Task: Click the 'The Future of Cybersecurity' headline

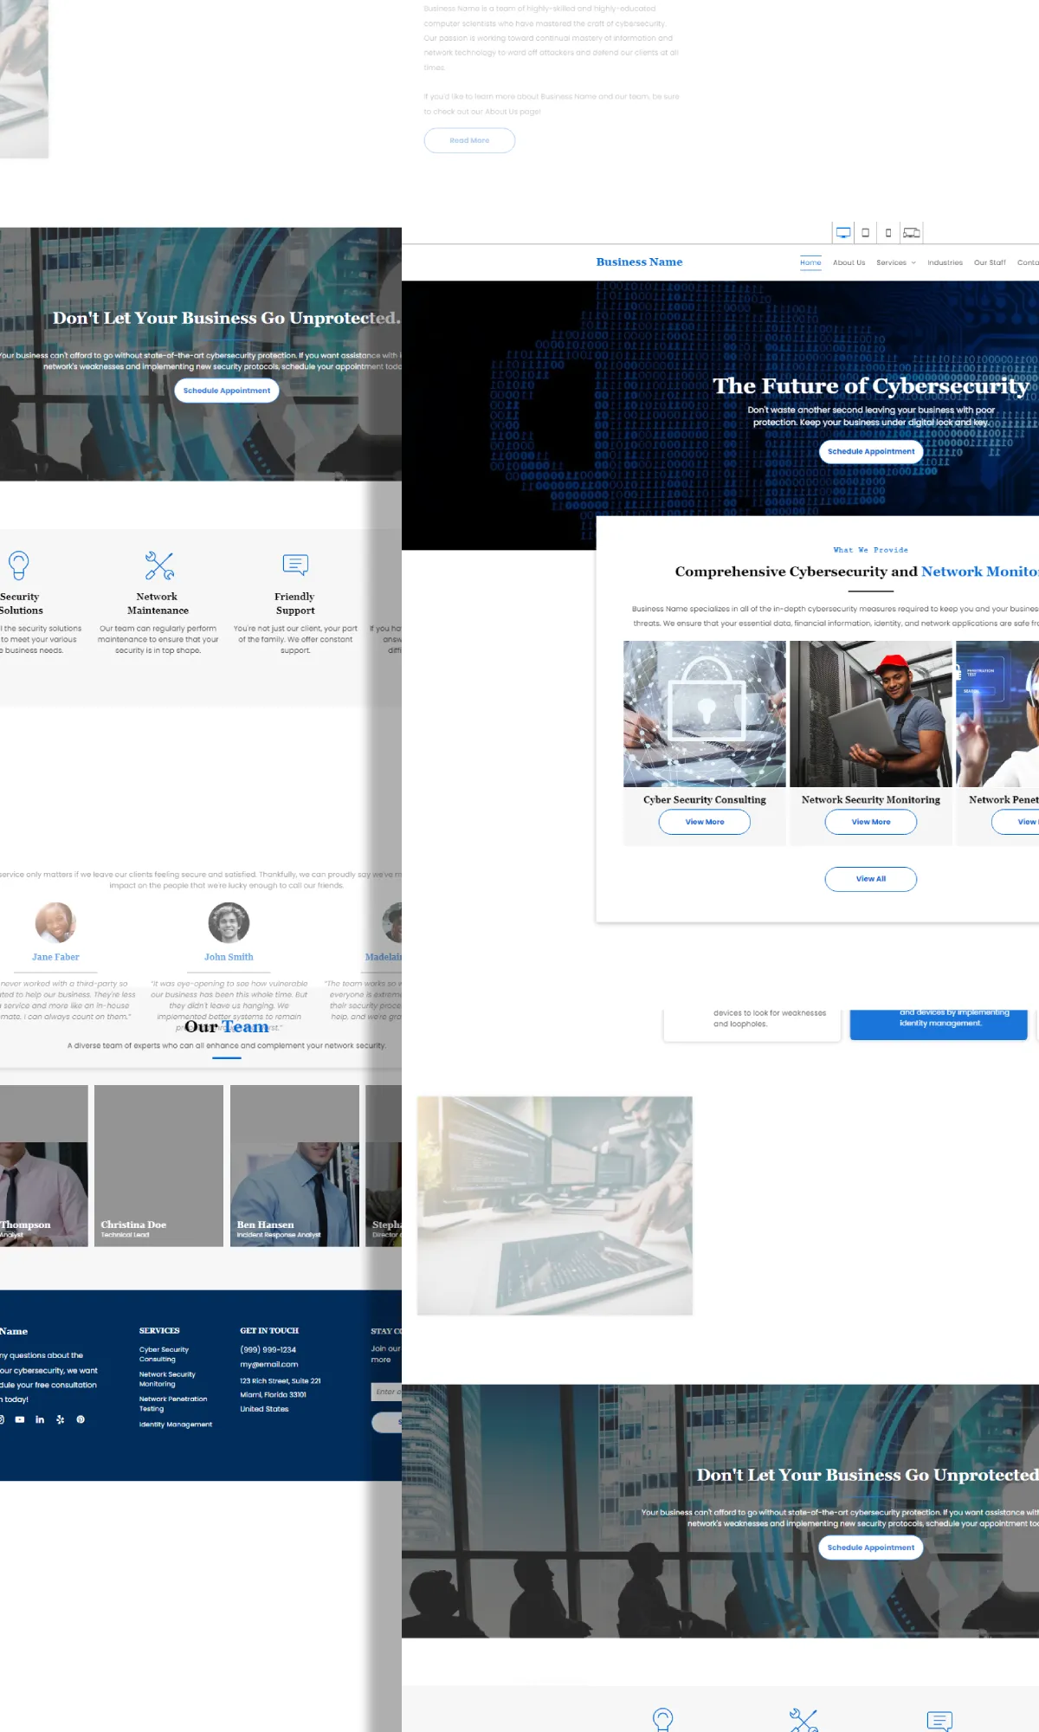Action: (872, 386)
